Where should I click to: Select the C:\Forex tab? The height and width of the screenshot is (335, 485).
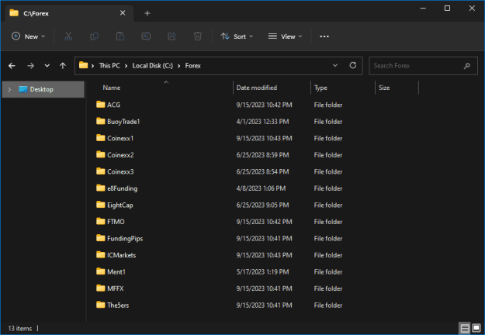click(x=68, y=13)
